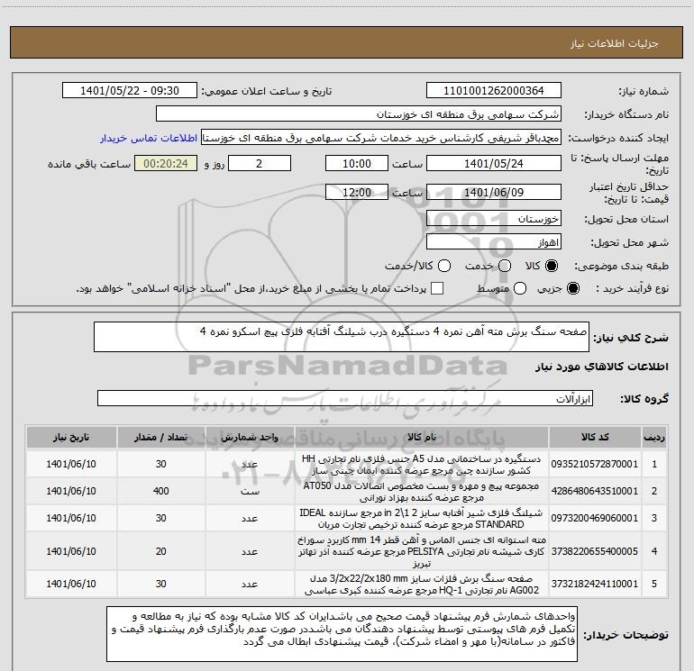Click the buyer notes text area
Image resolution: width=694 pixels, height=671 pixels.
click(342, 634)
